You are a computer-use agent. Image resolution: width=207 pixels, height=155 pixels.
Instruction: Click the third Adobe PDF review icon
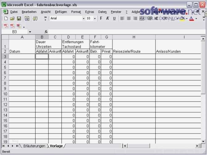[19, 26]
